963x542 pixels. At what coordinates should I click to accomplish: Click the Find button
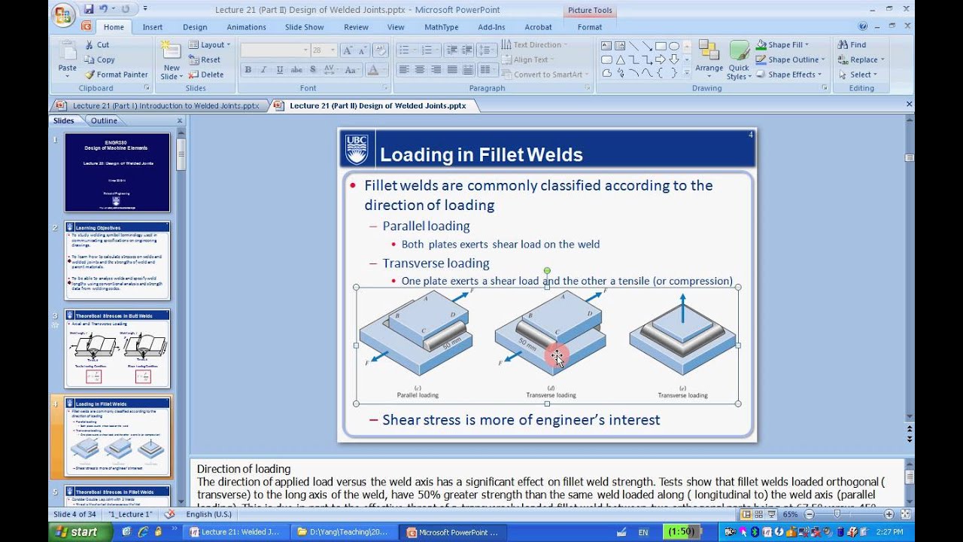click(852, 44)
